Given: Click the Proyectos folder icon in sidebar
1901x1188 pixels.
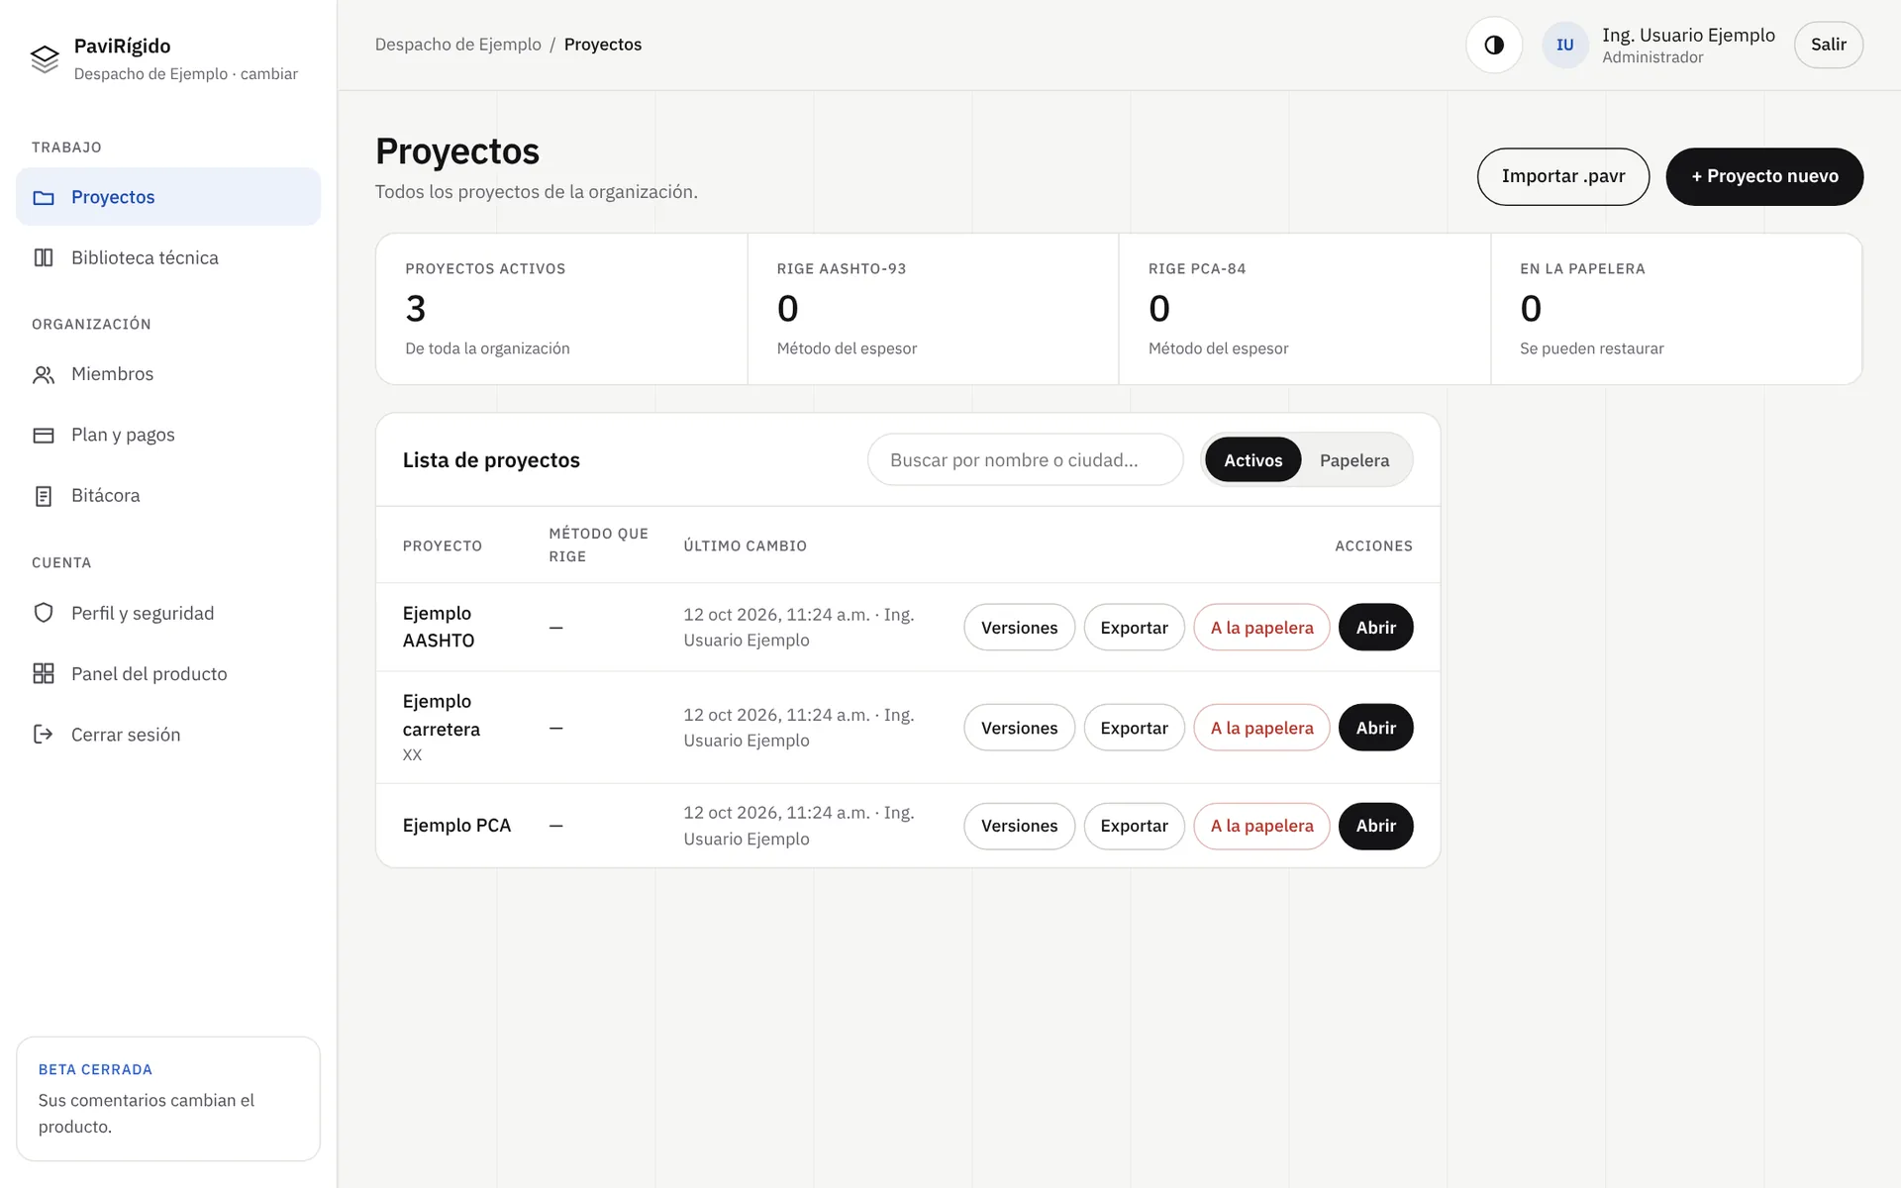Looking at the screenshot, I should [44, 197].
